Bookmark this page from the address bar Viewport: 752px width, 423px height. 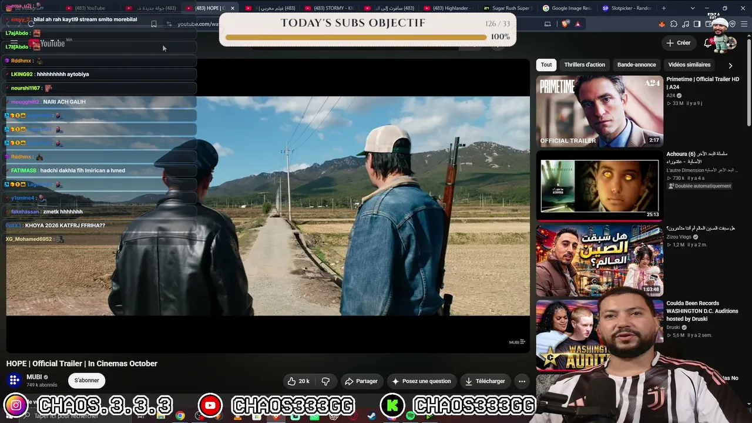[x=154, y=24]
